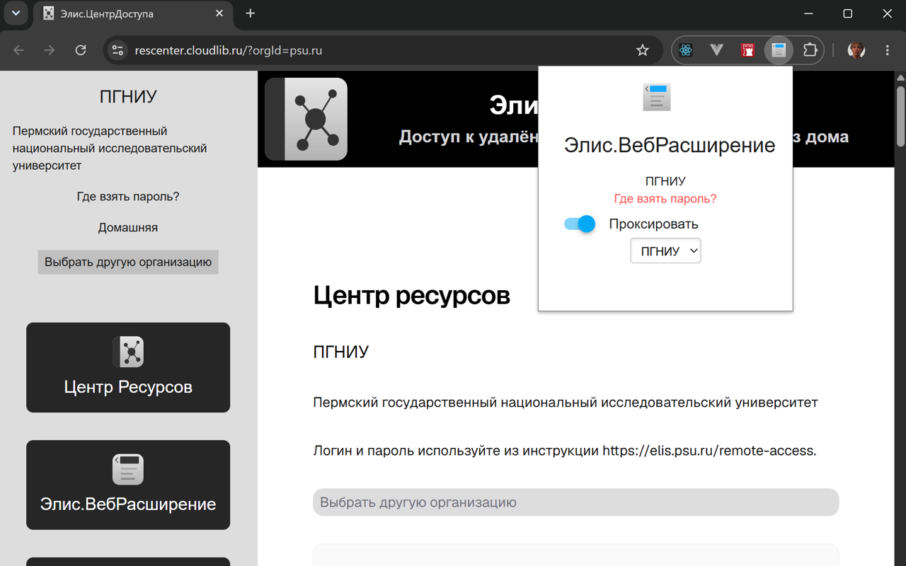This screenshot has width=906, height=566.
Task: Click Где взять пароль? in the sidebar
Action: (x=128, y=197)
